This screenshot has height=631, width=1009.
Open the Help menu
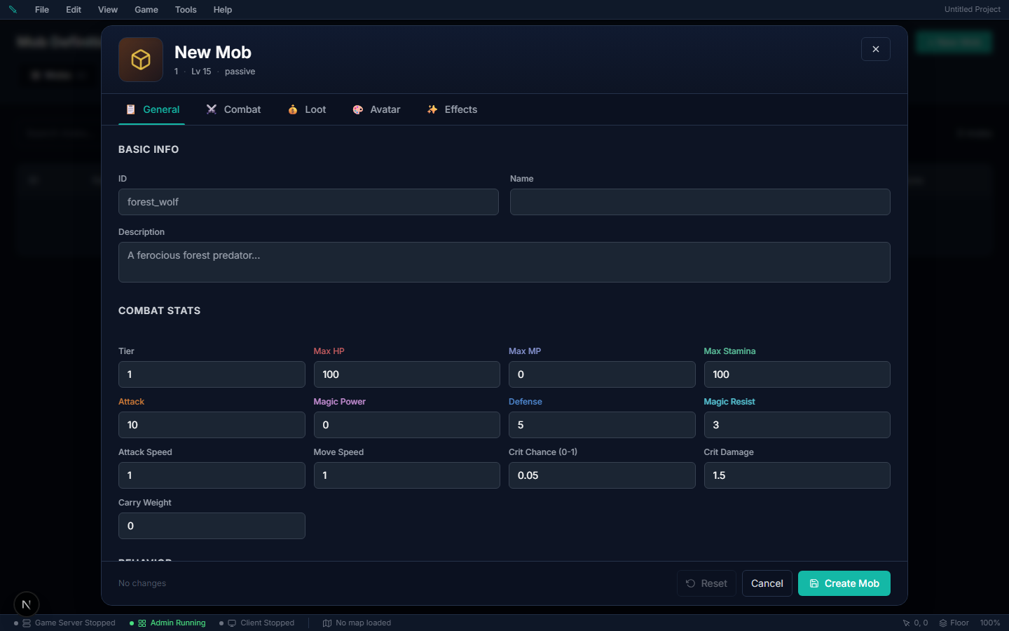[223, 10]
